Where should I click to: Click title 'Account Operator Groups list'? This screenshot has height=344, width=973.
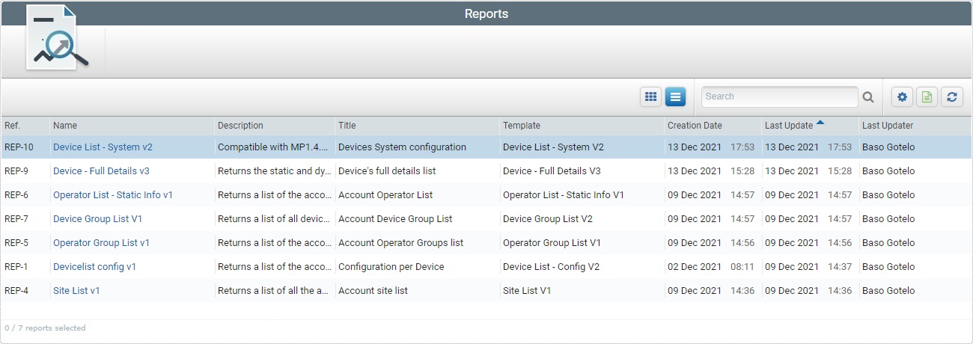coord(400,243)
